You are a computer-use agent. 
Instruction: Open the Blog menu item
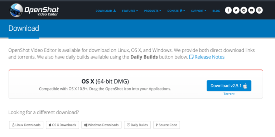tap(216, 11)
